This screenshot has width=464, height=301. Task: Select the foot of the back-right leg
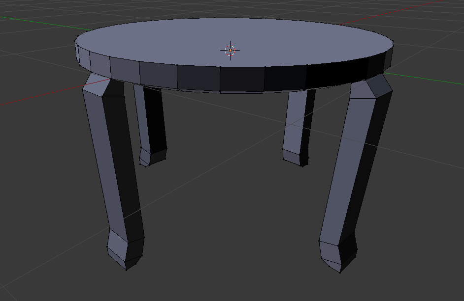(x=296, y=157)
